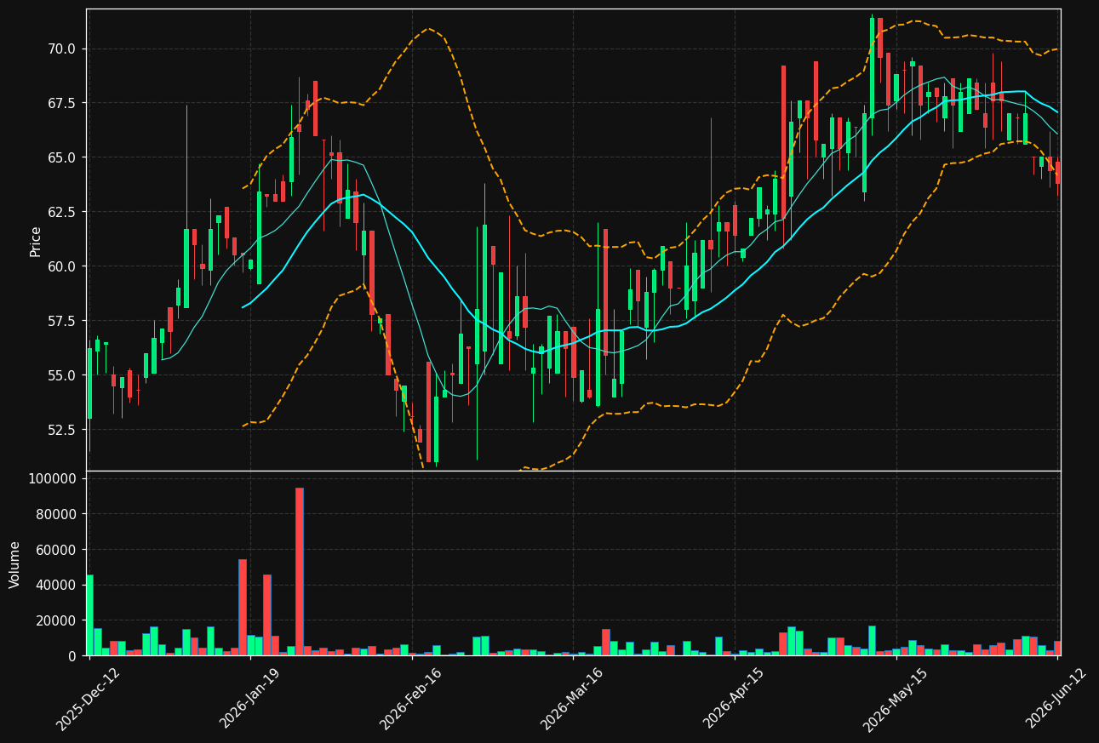1099x743 pixels.
Task: Click the 65.0 price axis tick
Action: tap(63, 157)
